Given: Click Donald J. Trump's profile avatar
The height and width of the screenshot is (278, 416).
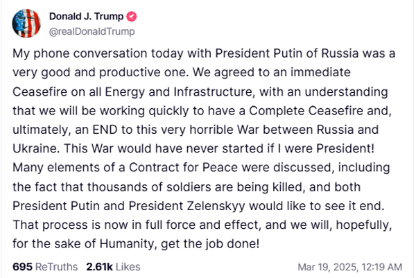Looking at the screenshot, I should 26,24.
